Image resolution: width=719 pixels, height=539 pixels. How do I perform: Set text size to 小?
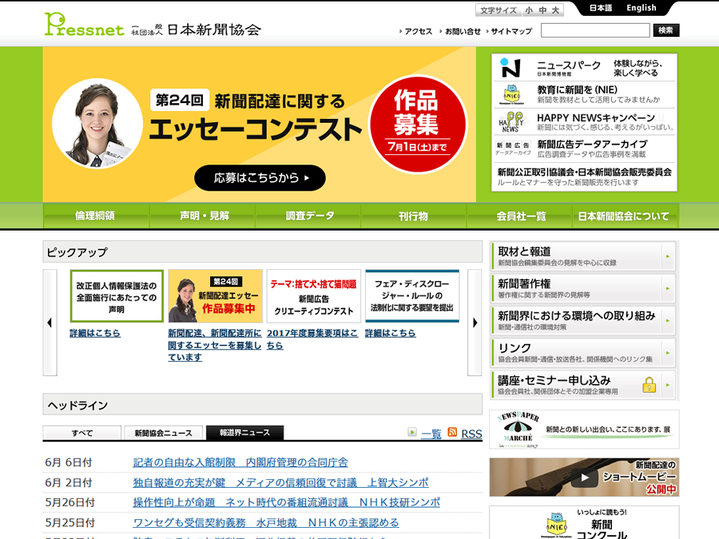[529, 10]
